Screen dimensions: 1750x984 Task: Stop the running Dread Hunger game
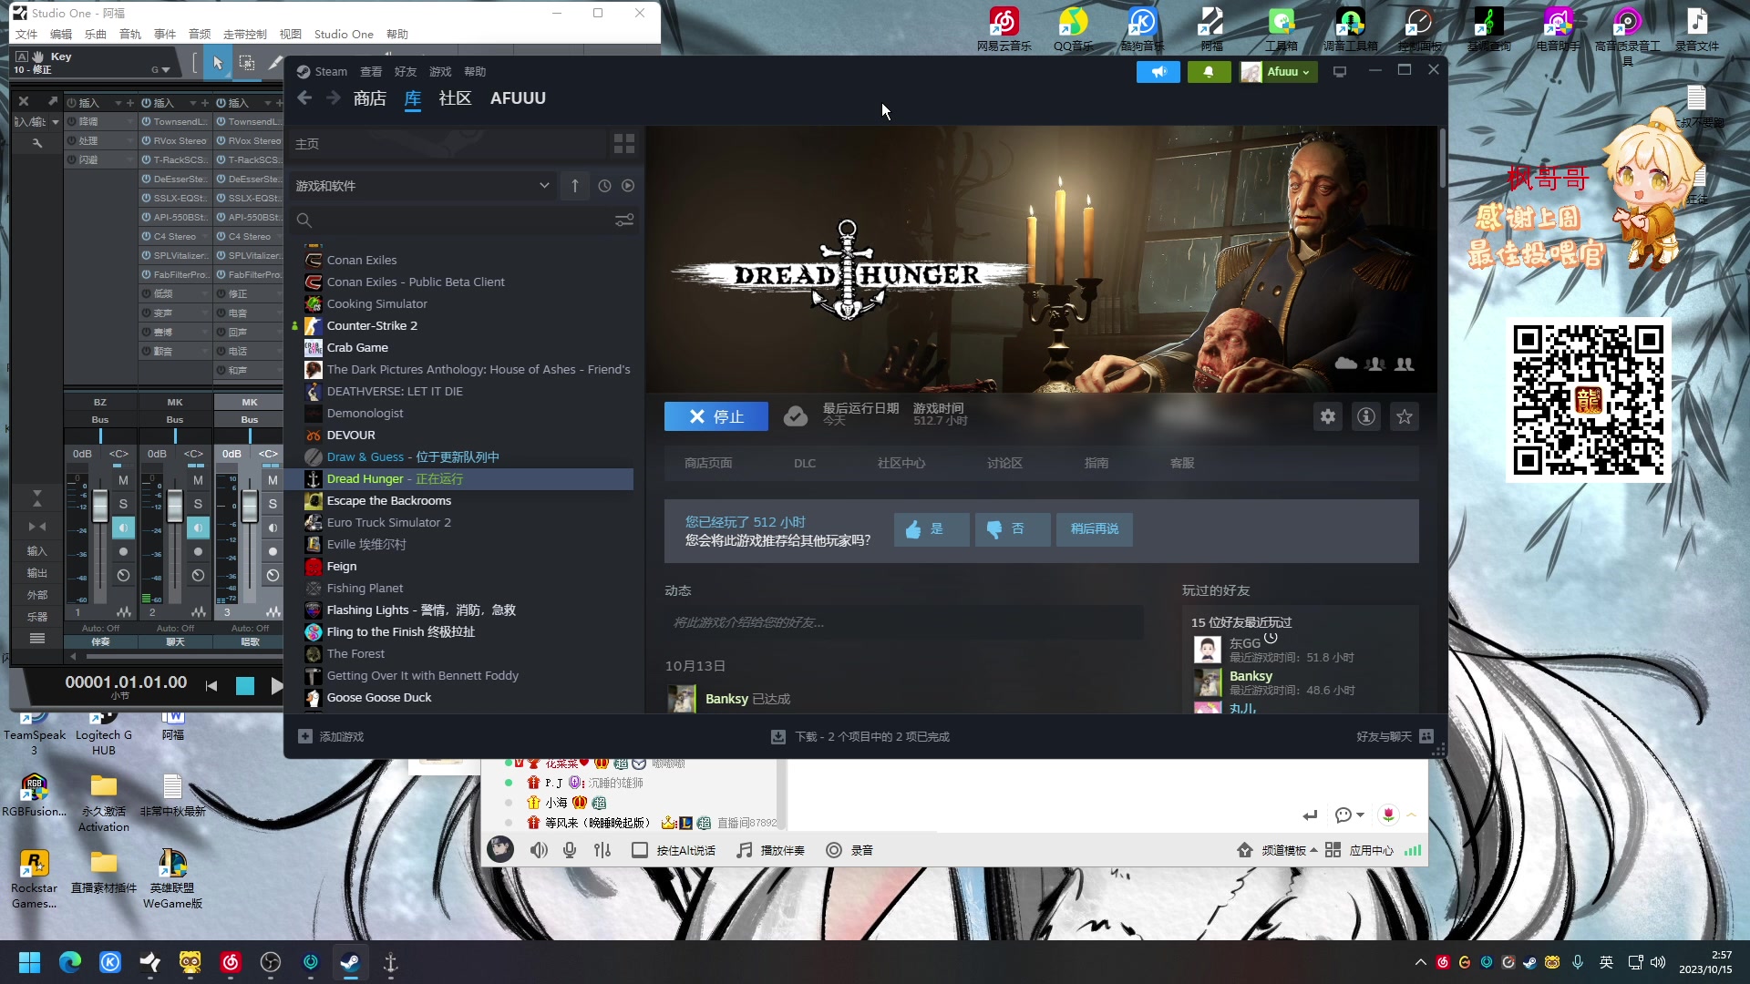pos(715,416)
